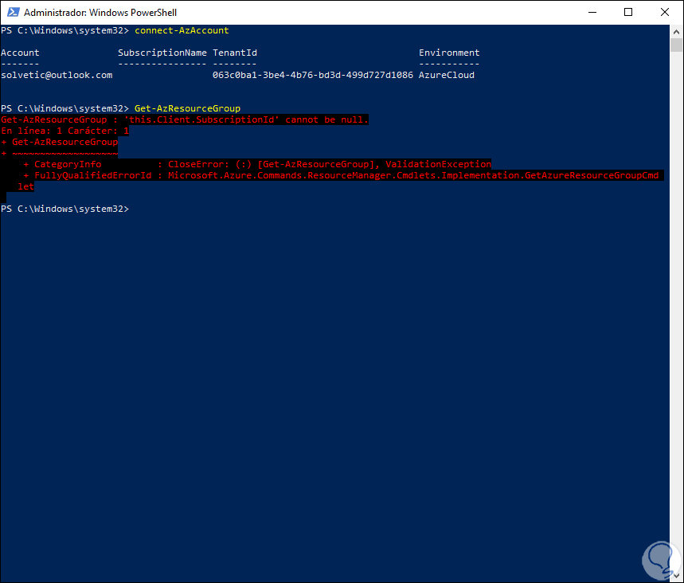Click the vertical scrollbar thumb
Screen dimensions: 684x583
[676, 45]
